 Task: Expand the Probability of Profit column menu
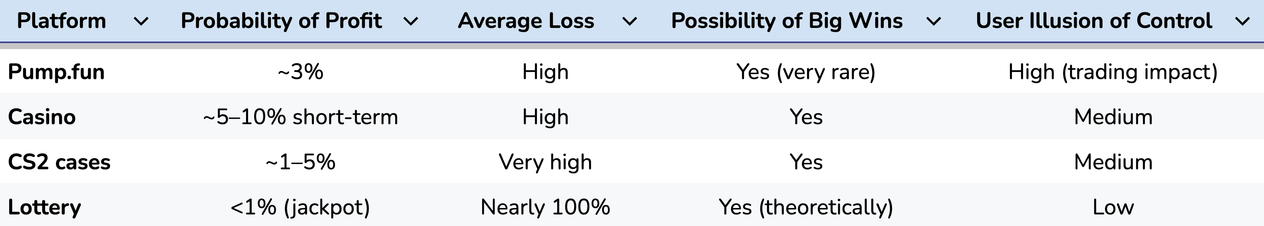pyautogui.click(x=411, y=22)
